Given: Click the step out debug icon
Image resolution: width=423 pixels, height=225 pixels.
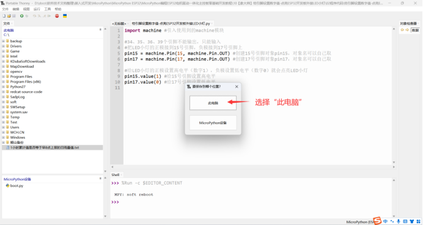Looking at the screenshot, I should (x=44, y=16).
